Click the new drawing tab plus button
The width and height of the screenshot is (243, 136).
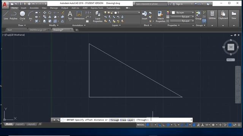[77, 30]
